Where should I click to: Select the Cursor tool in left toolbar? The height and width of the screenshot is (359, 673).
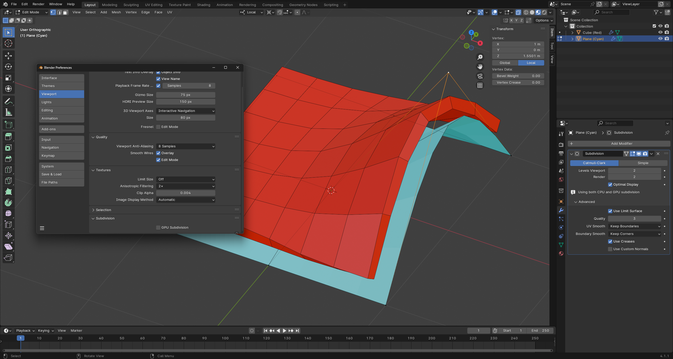8,43
